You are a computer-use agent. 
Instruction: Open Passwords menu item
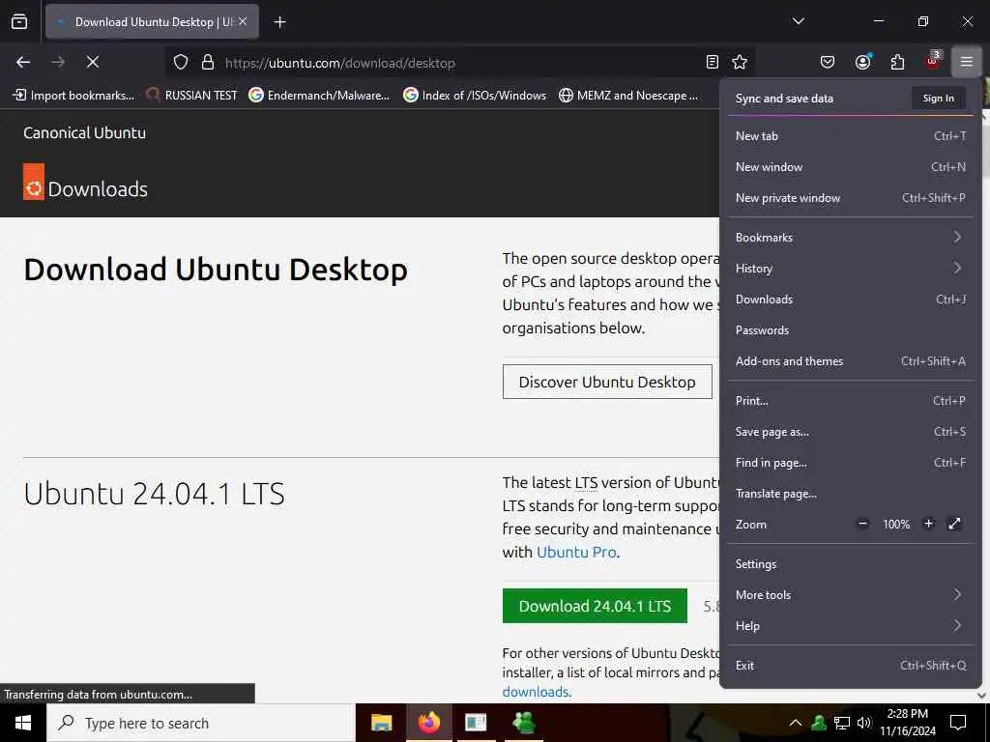click(x=851, y=330)
